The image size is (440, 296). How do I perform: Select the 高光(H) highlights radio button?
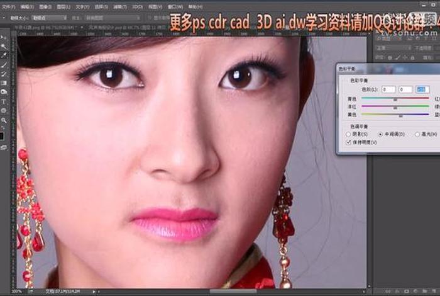[417, 134]
